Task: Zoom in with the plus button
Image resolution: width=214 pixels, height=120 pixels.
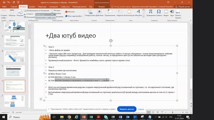Action: click(x=183, y=112)
